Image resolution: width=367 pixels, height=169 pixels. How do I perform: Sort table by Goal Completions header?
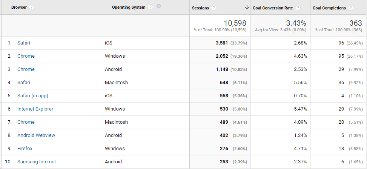point(329,8)
